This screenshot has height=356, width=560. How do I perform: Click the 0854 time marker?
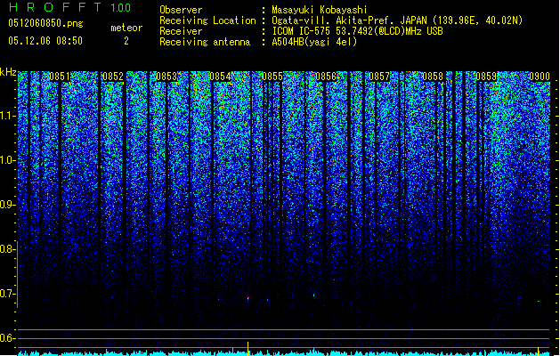(220, 77)
